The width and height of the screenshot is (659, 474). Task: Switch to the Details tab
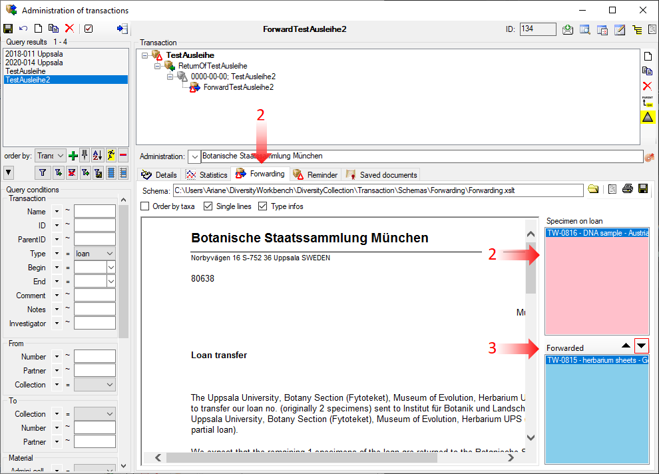point(159,175)
